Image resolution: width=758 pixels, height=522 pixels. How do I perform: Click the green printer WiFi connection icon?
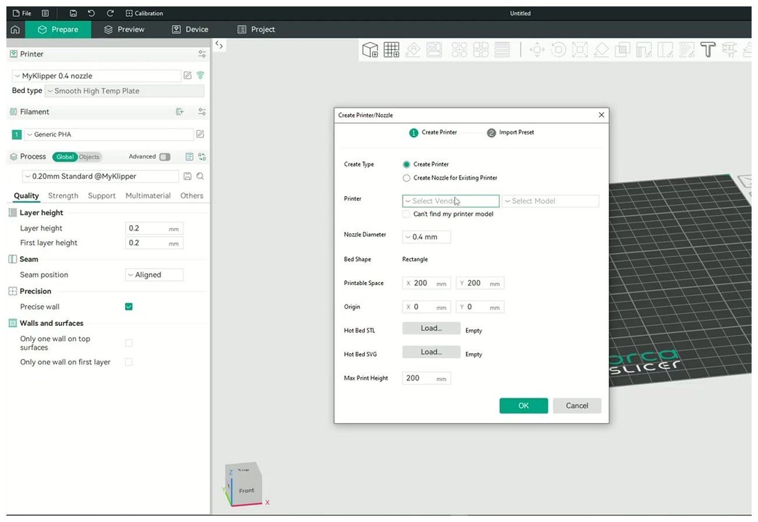200,76
